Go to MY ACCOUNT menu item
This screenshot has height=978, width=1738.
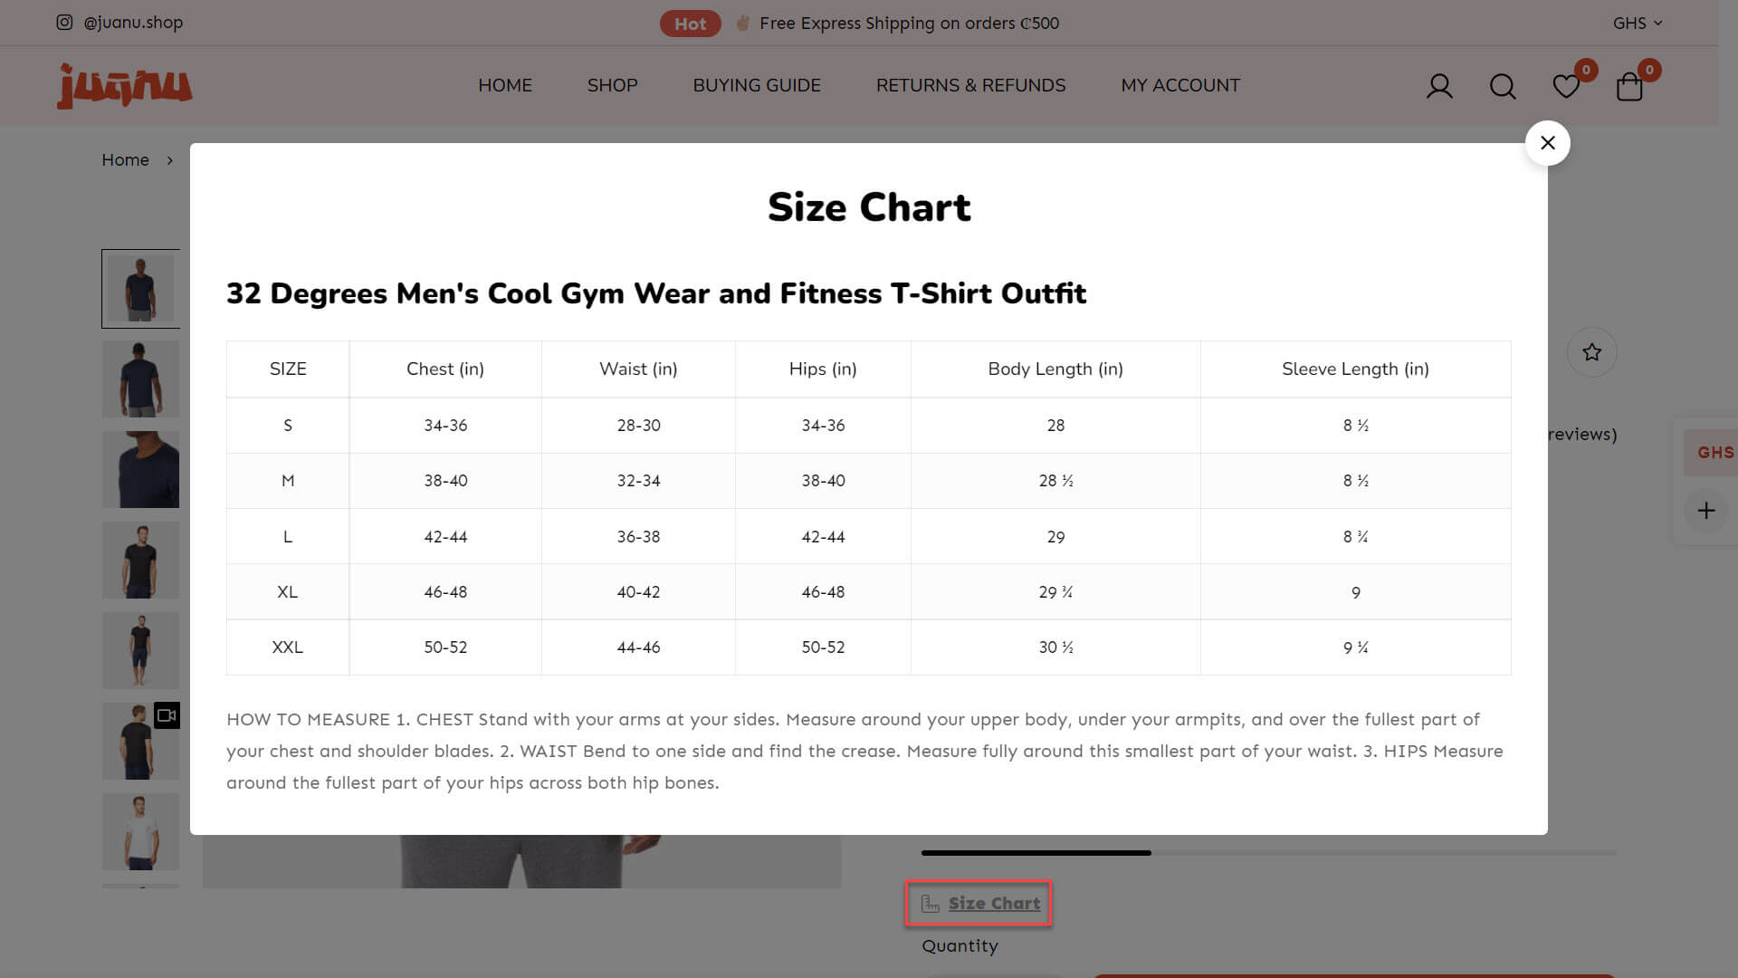coord(1180,85)
